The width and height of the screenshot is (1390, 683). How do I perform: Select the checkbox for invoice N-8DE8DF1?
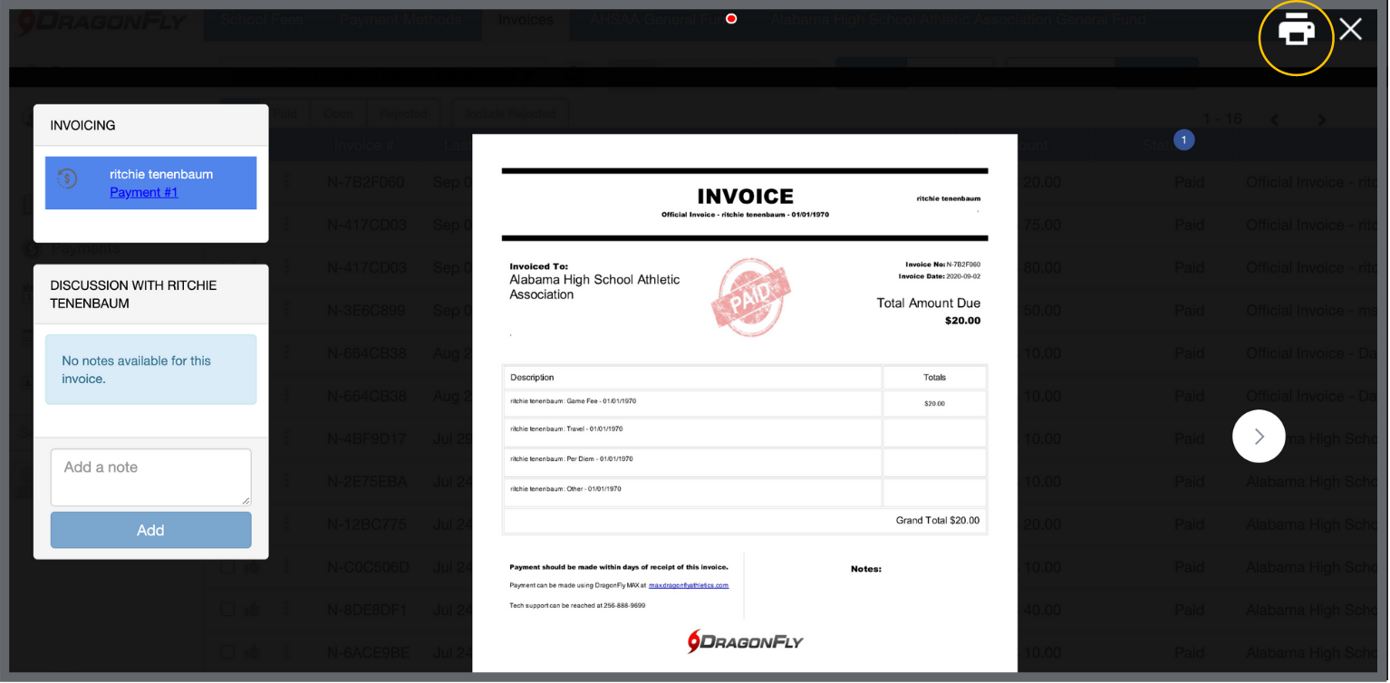pos(228,610)
